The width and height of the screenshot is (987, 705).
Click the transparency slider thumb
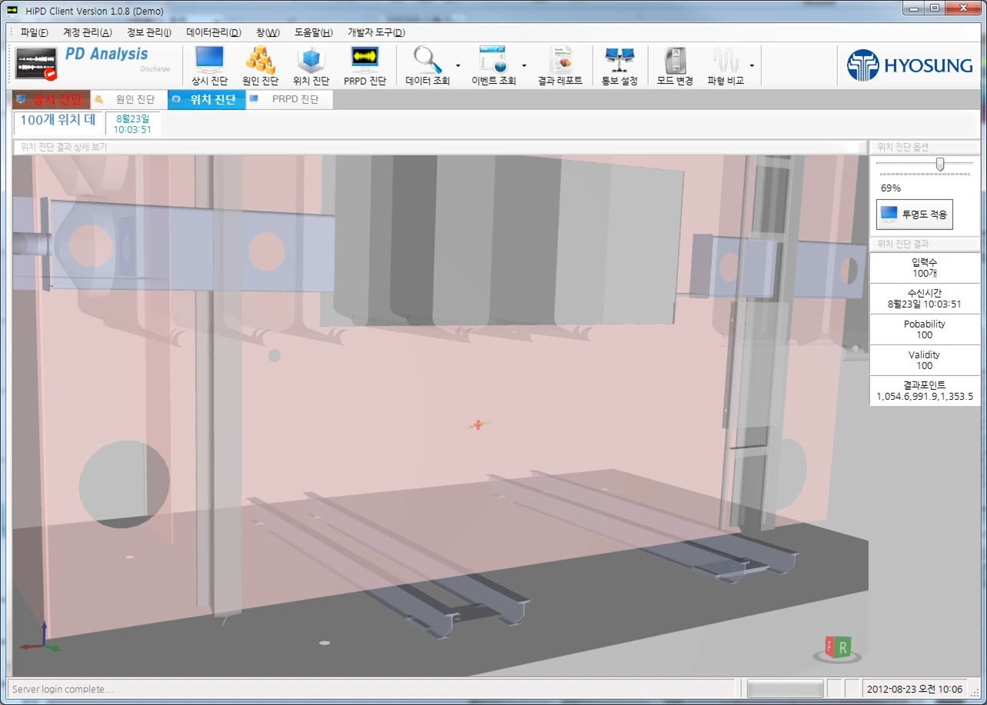pyautogui.click(x=940, y=164)
